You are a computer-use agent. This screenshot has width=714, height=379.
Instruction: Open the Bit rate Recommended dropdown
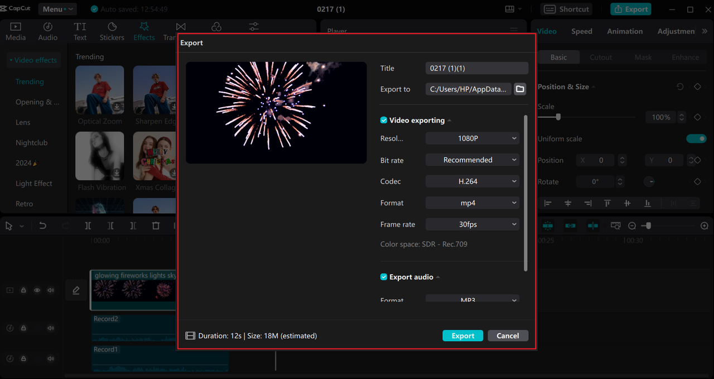pos(472,160)
